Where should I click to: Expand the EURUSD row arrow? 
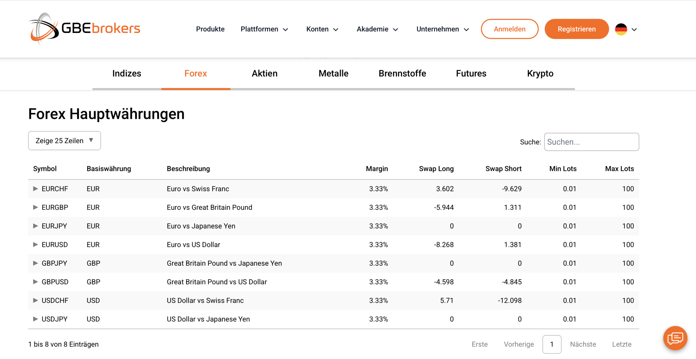pos(35,244)
